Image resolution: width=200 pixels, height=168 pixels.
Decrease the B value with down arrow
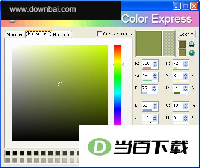155,90
